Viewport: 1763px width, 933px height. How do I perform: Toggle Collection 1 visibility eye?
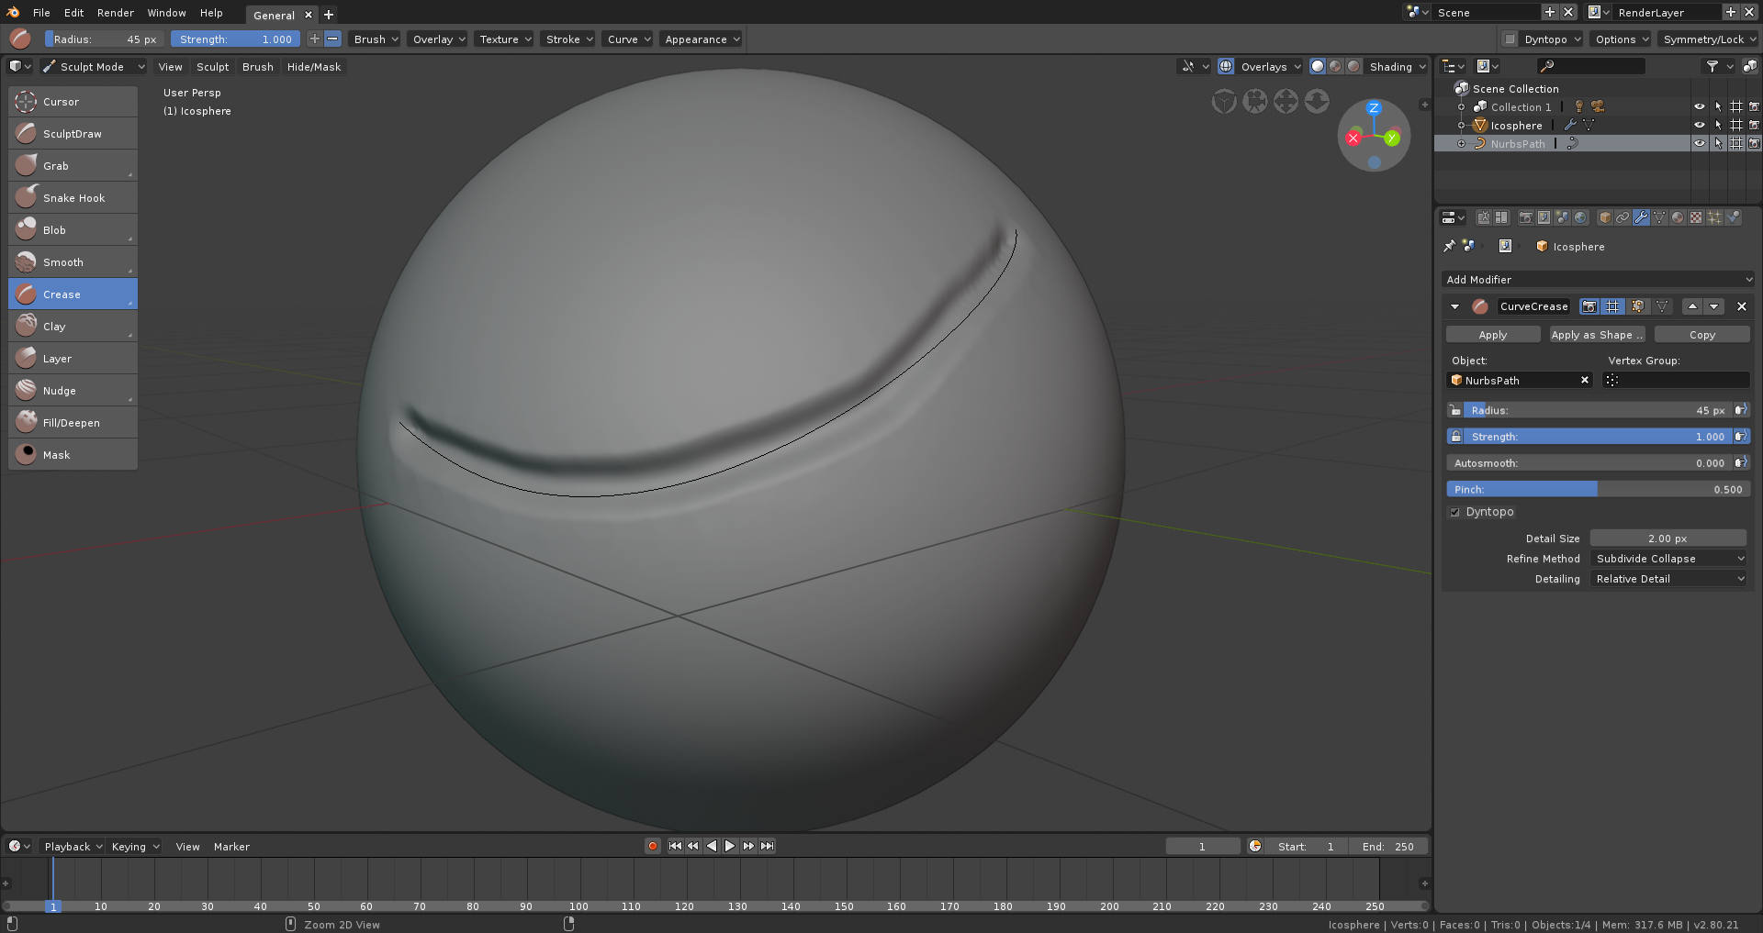1699,106
